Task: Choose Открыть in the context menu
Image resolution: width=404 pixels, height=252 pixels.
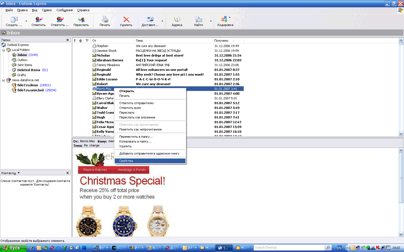Action: [150, 91]
